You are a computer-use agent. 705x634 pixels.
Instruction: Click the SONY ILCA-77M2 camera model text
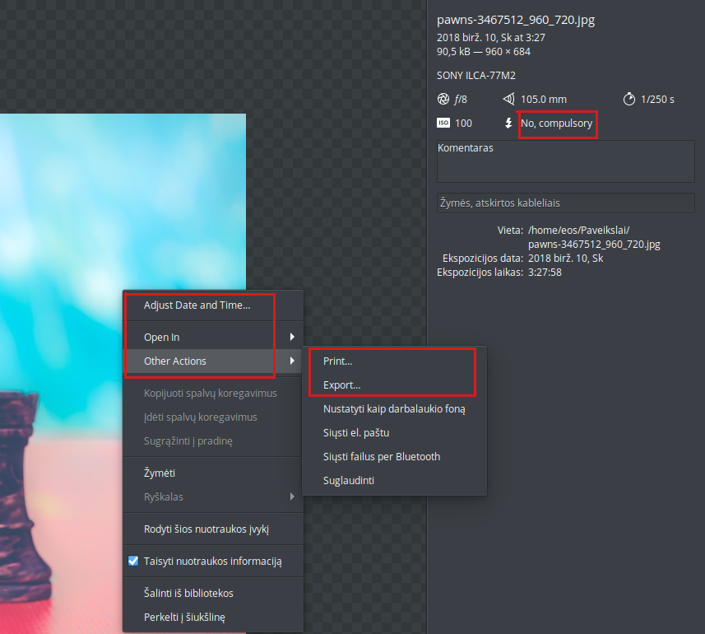476,75
